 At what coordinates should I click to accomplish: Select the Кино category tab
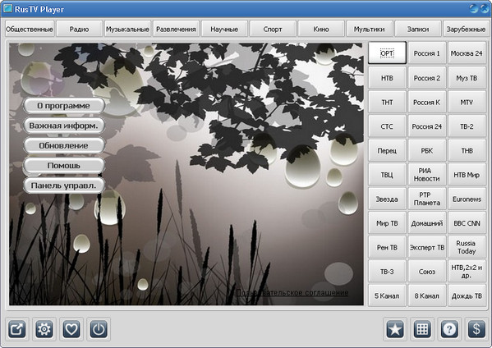321,30
